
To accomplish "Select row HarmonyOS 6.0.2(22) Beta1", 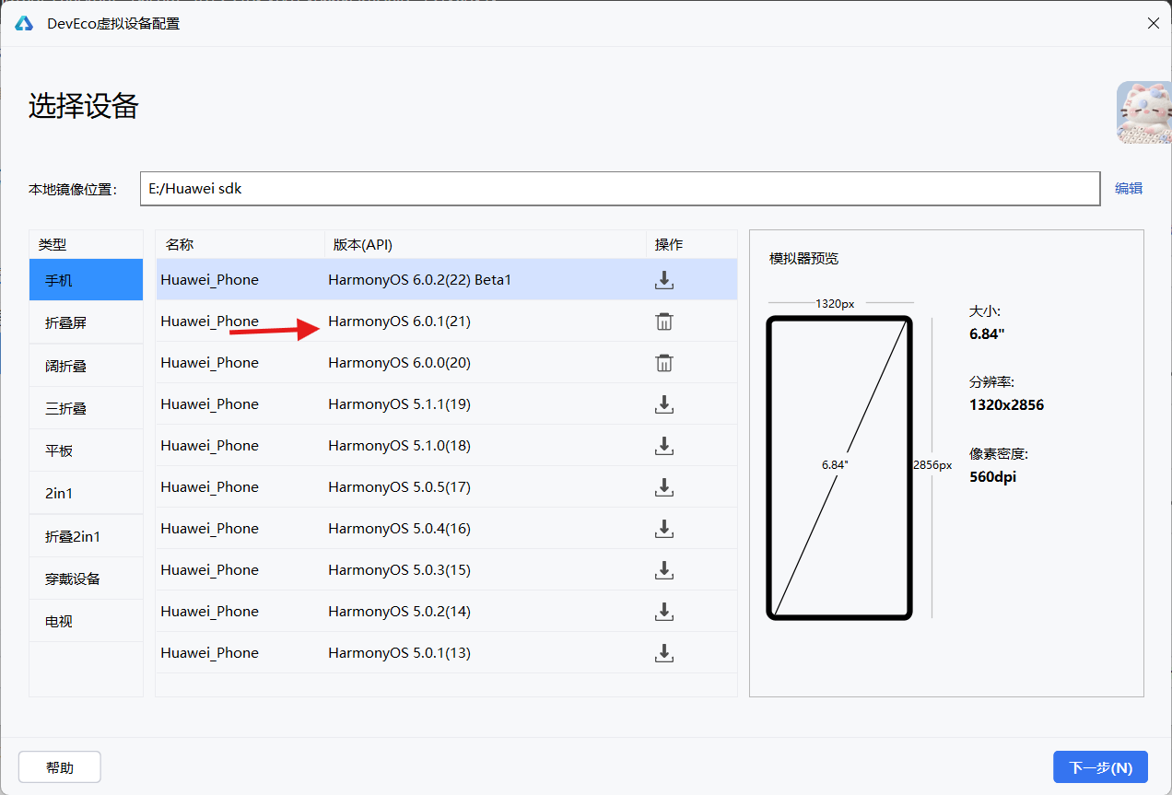I will (x=446, y=279).
